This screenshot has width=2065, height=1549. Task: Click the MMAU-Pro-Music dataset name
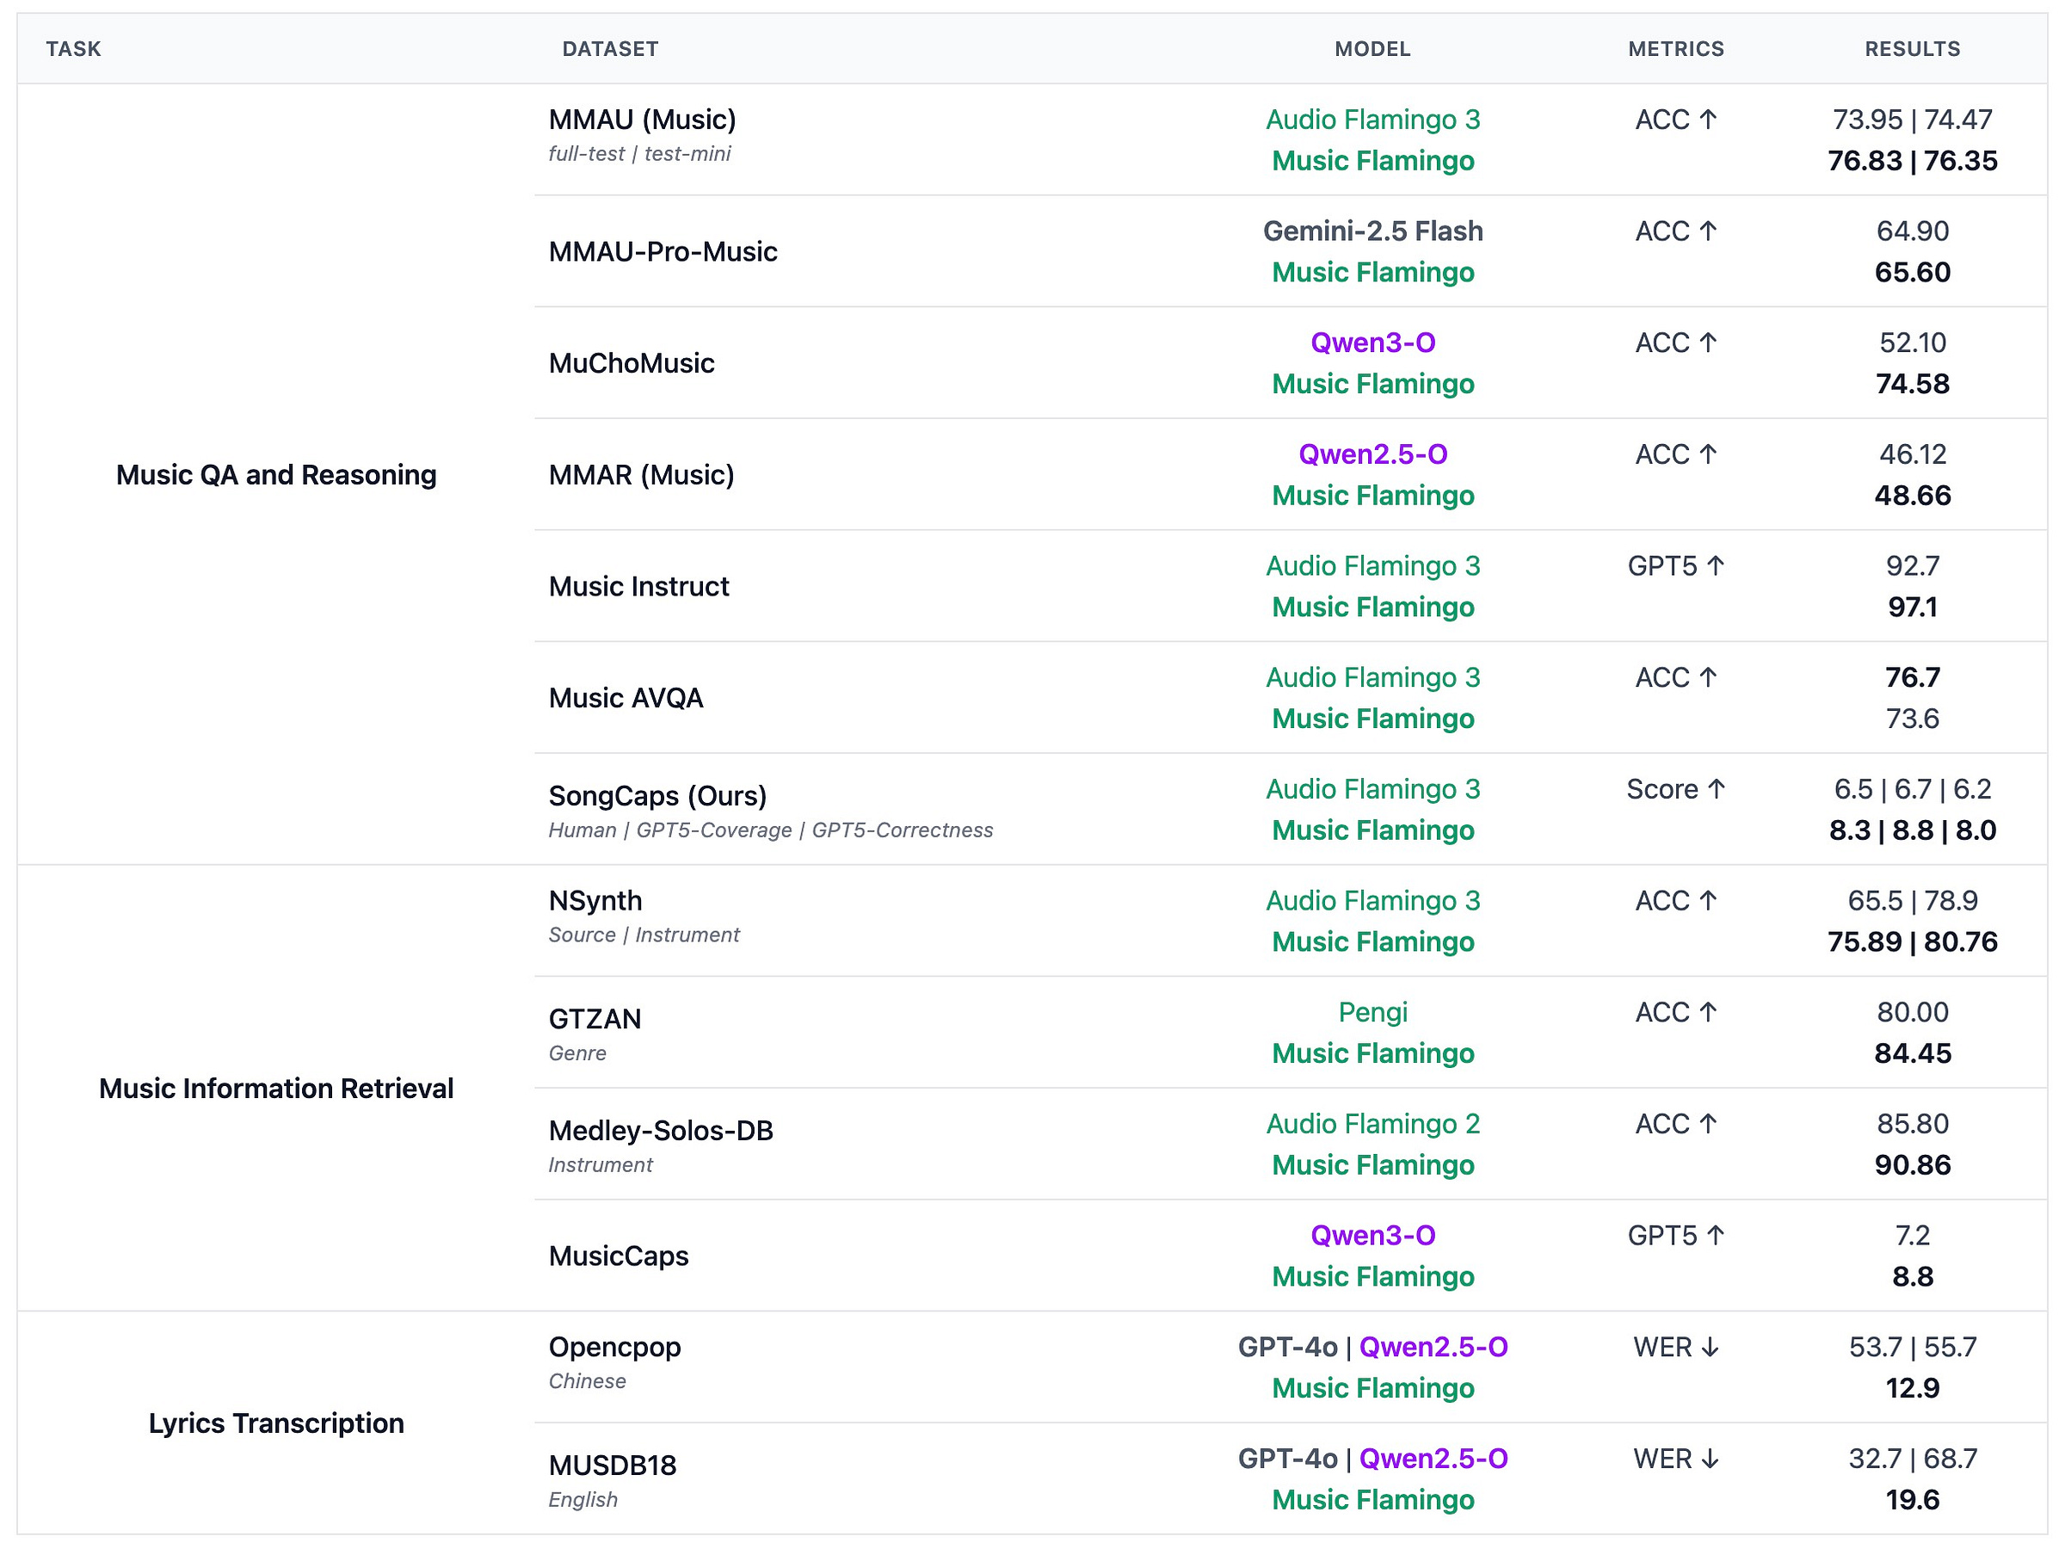[x=662, y=251]
